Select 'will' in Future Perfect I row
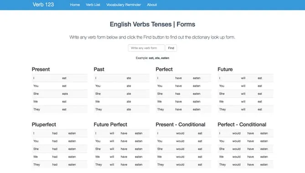Image resolution: width=305 pixels, height=173 pixels. click(x=112, y=133)
